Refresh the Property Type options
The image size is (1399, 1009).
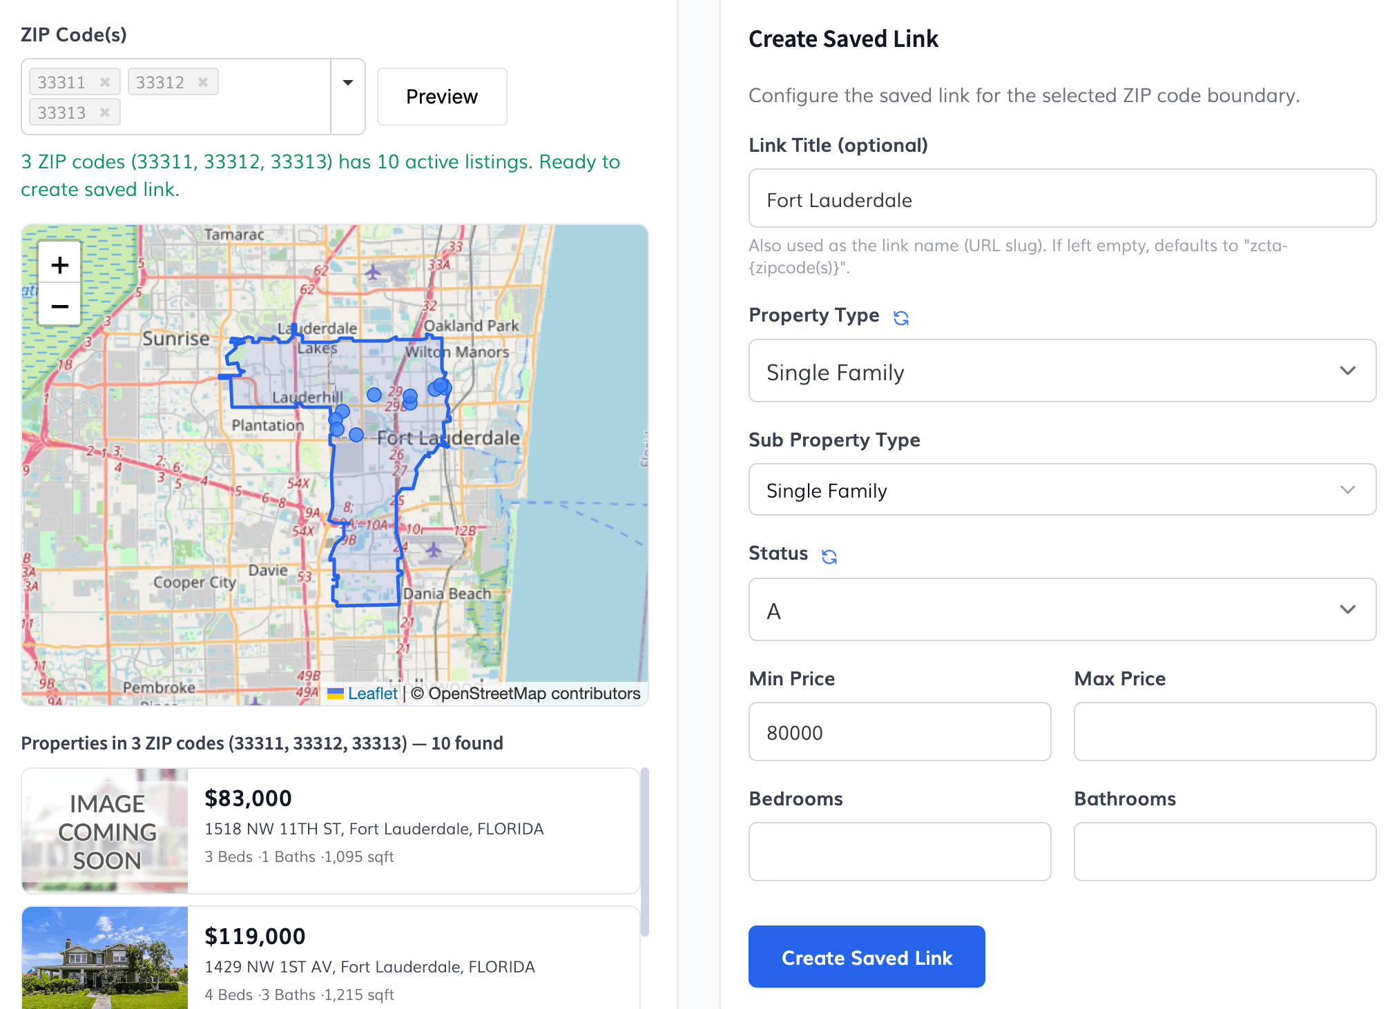[901, 317]
